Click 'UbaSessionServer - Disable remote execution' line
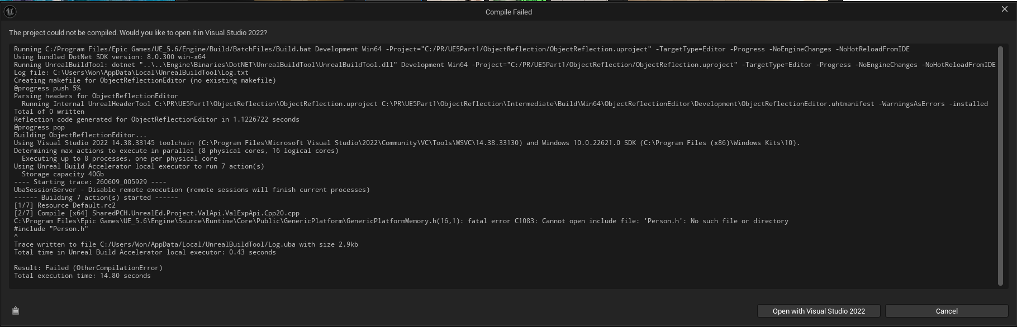Image resolution: width=1017 pixels, height=327 pixels. click(x=192, y=190)
